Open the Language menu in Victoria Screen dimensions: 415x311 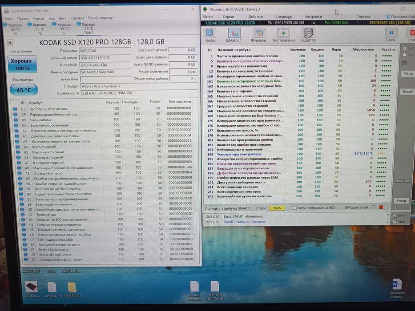[284, 16]
